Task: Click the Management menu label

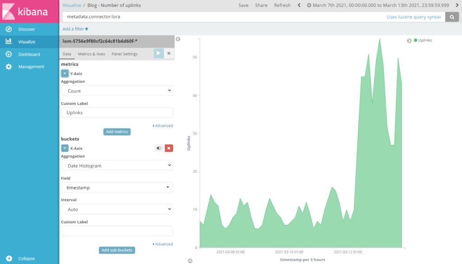Action: coord(31,67)
